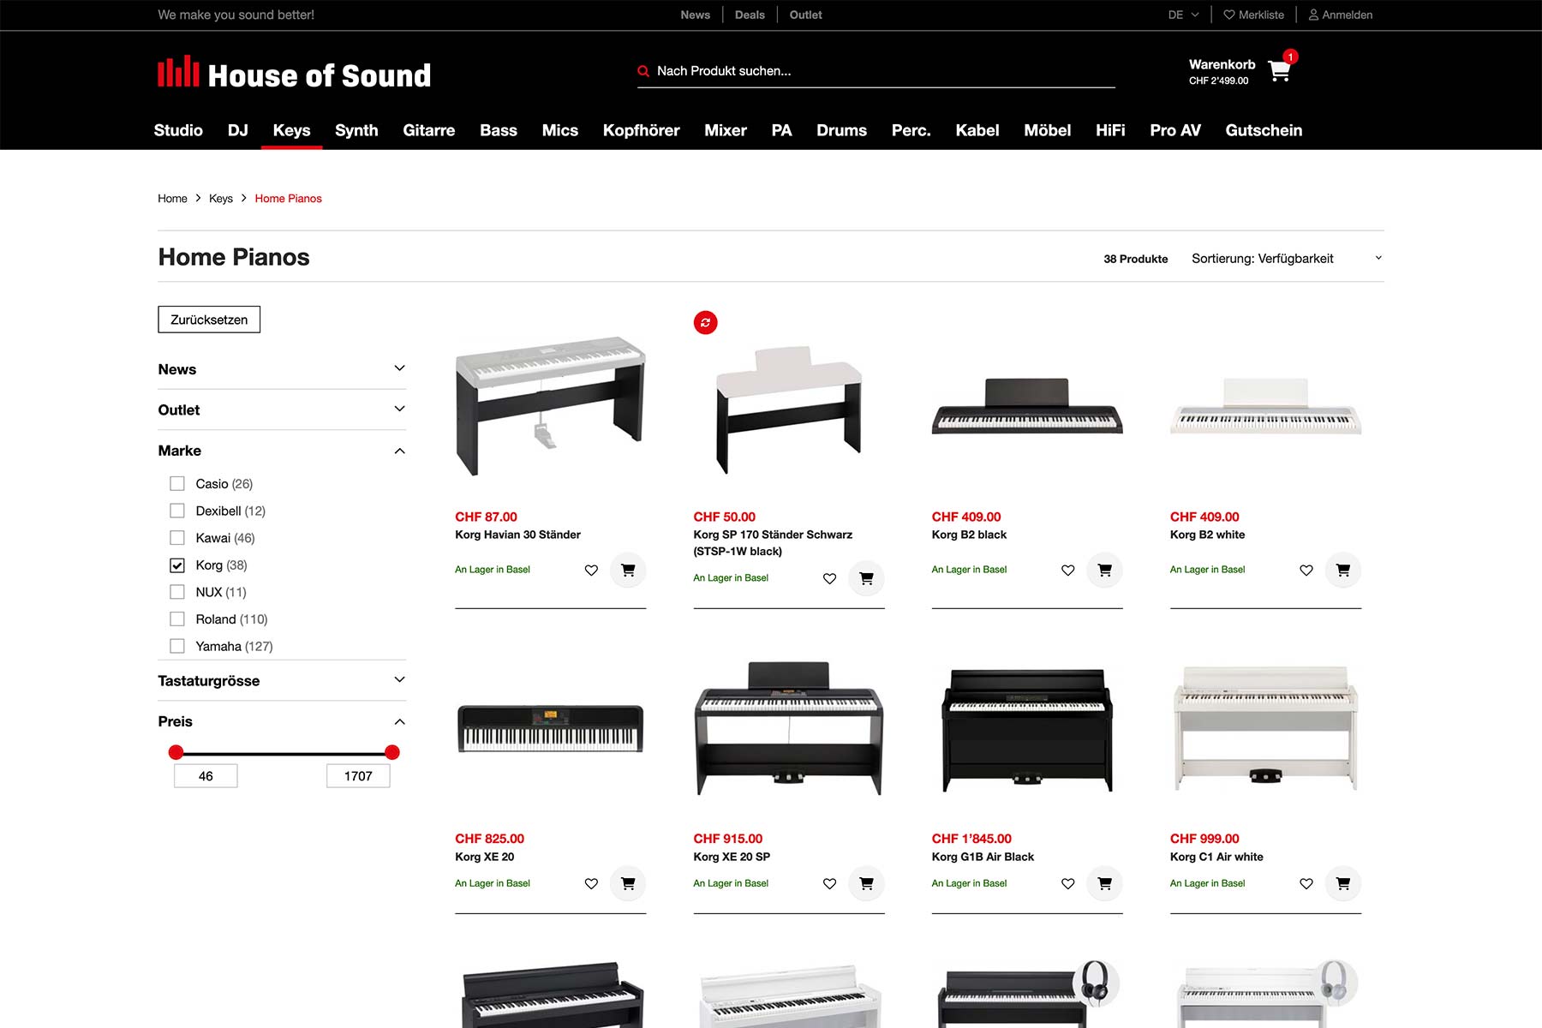Open the Korg Havian 30 Ständer product image
This screenshot has width=1542, height=1028.
(x=550, y=406)
